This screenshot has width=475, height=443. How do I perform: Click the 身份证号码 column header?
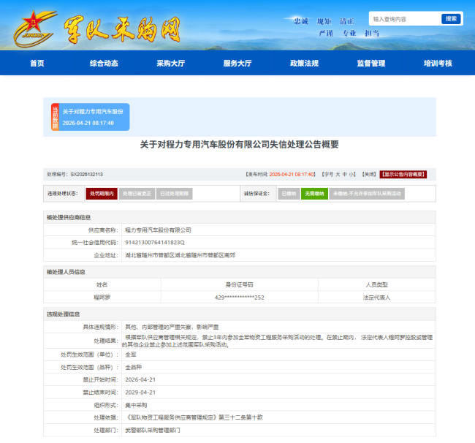239,284
